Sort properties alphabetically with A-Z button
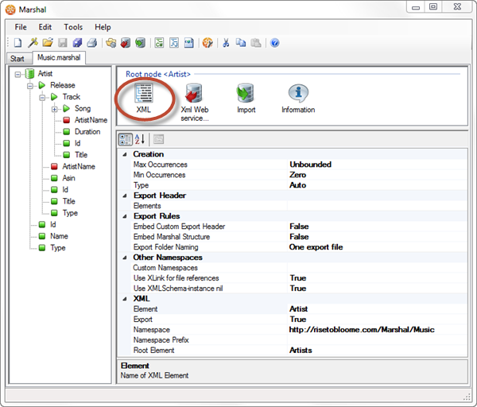The width and height of the screenshot is (477, 407). tap(140, 139)
